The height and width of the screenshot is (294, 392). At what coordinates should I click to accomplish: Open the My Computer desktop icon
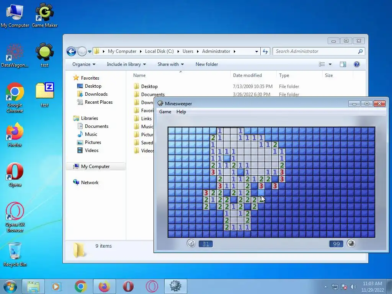(x=15, y=15)
